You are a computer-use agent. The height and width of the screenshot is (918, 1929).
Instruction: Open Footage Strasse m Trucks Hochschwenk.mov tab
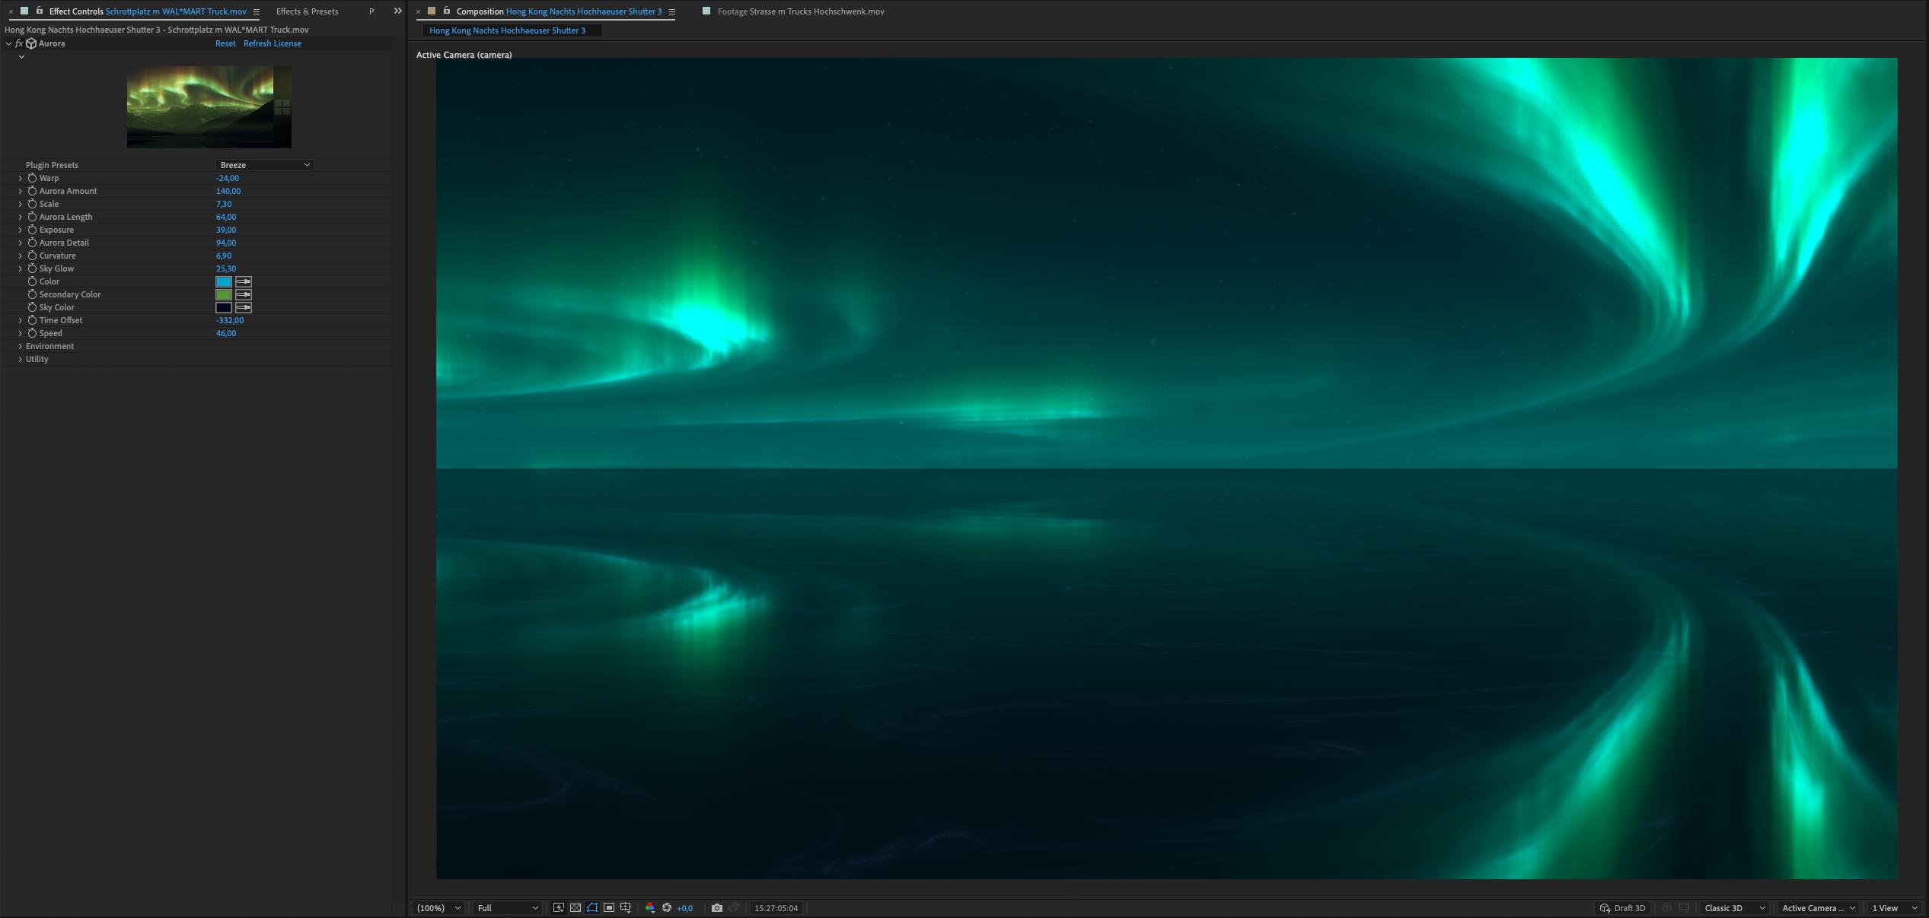point(799,11)
